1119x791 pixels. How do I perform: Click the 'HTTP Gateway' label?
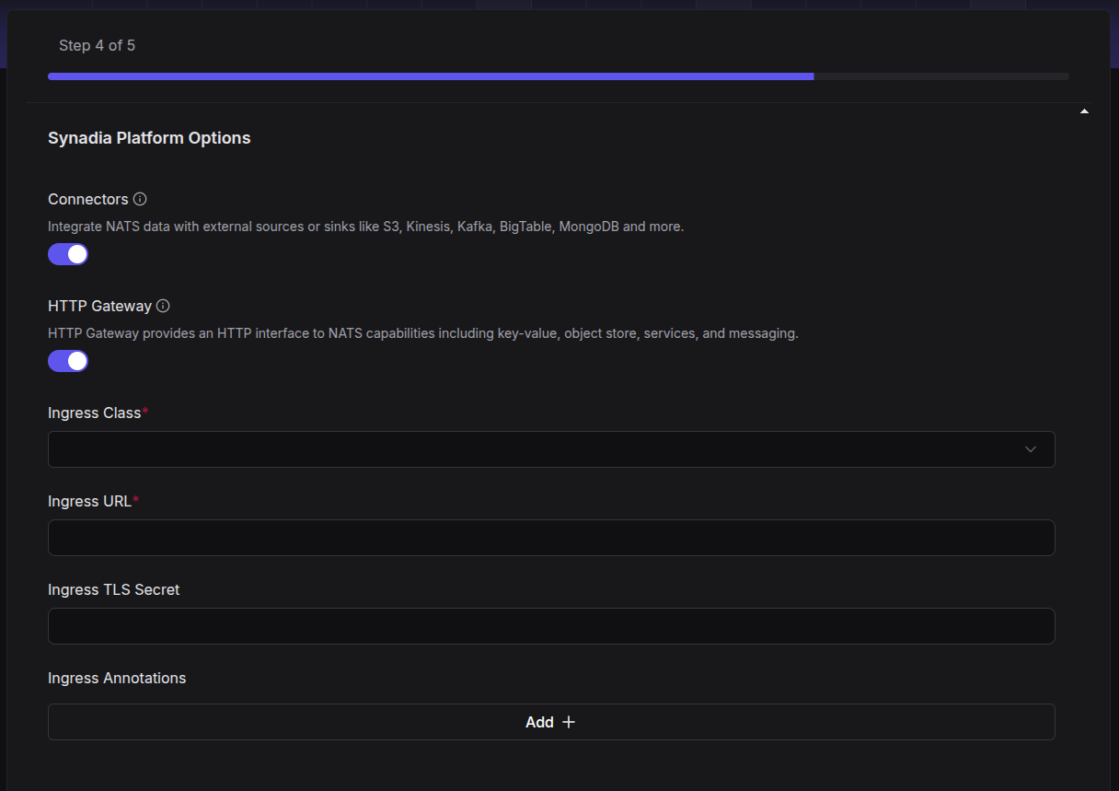(99, 306)
